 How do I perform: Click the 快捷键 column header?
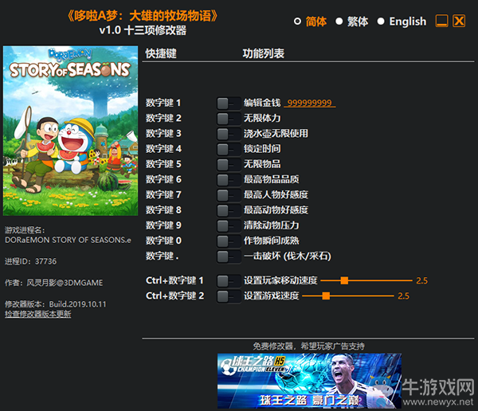[161, 53]
